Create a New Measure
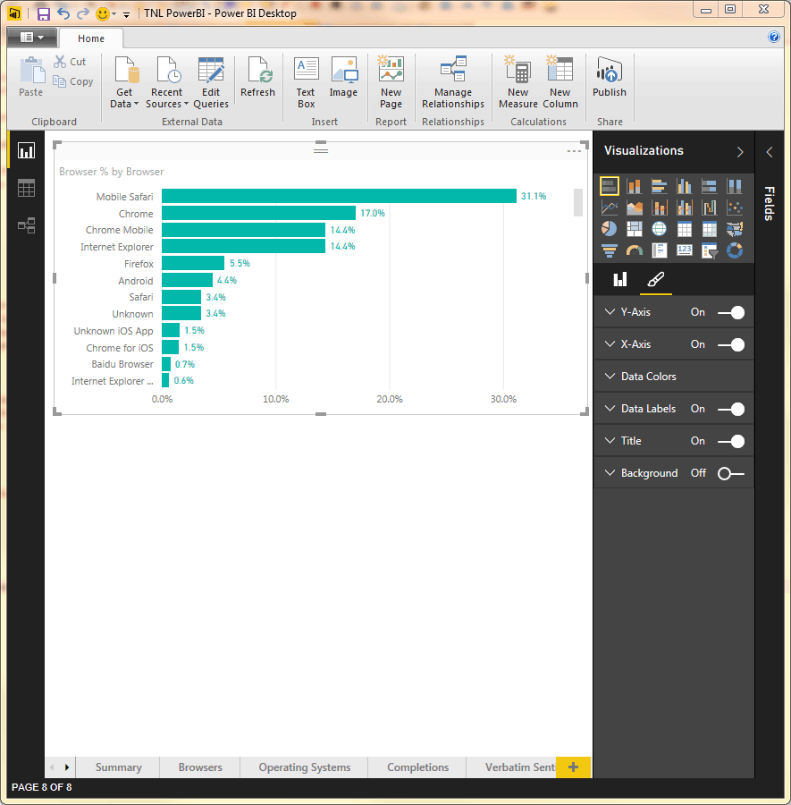Screen dimensions: 791x805 tap(518, 81)
